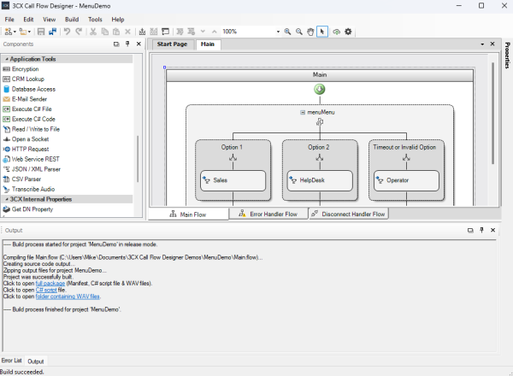Select the pointer arrow tool

(x=322, y=32)
